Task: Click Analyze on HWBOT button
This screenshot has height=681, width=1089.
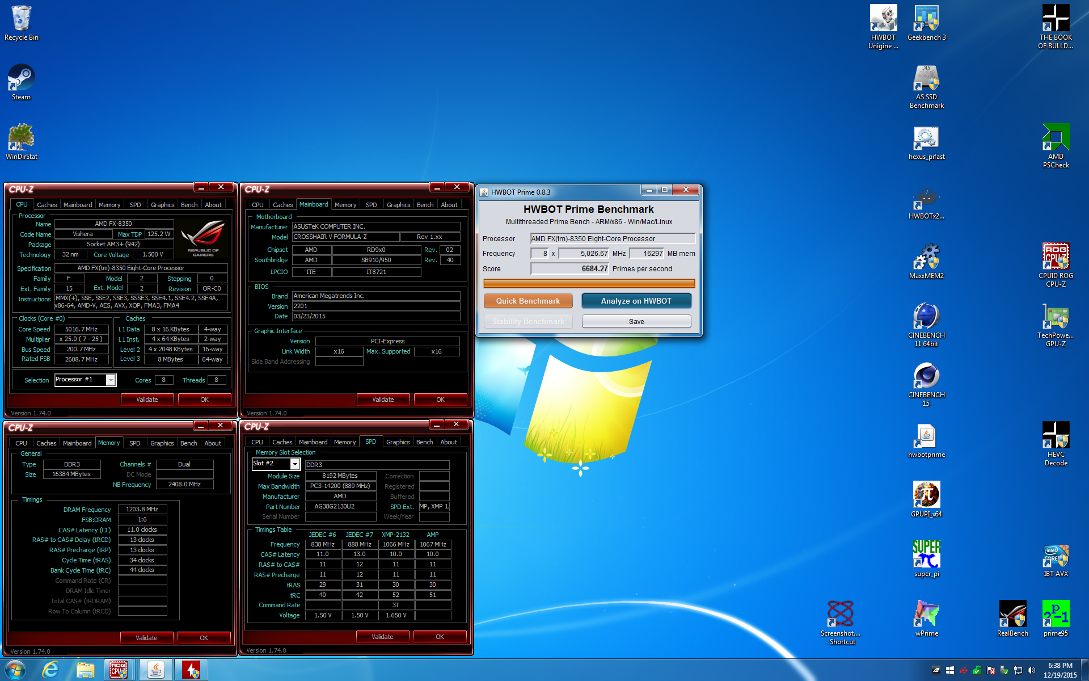Action: click(636, 301)
